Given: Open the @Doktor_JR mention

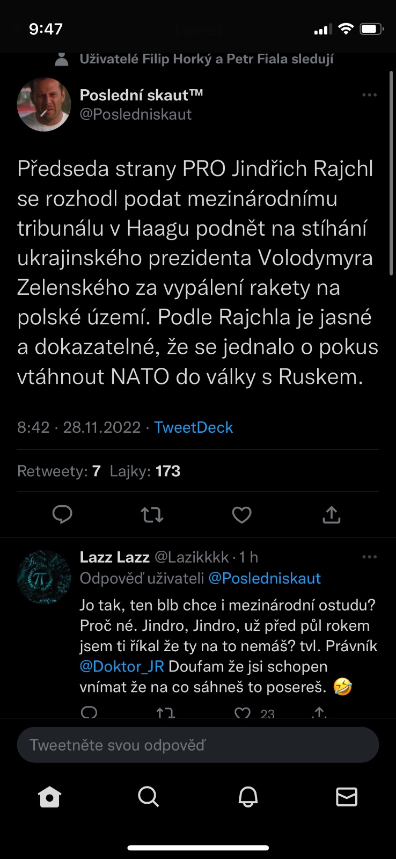Looking at the screenshot, I should tap(122, 666).
